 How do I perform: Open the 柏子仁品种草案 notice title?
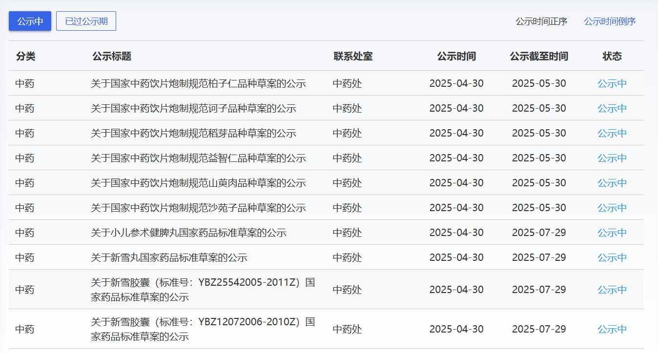tap(198, 83)
